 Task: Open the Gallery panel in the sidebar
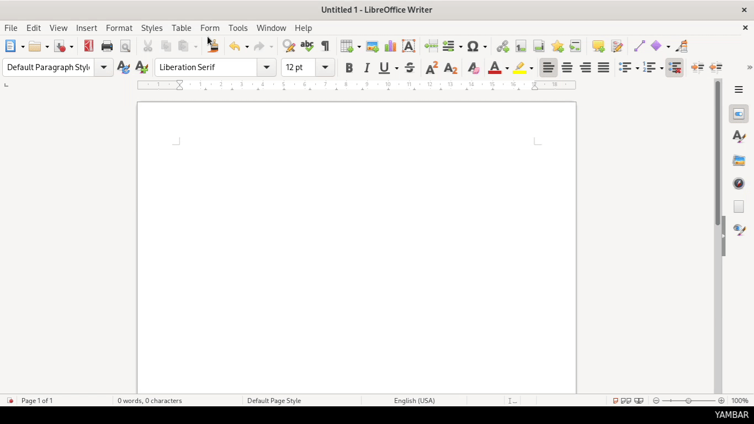(739, 160)
